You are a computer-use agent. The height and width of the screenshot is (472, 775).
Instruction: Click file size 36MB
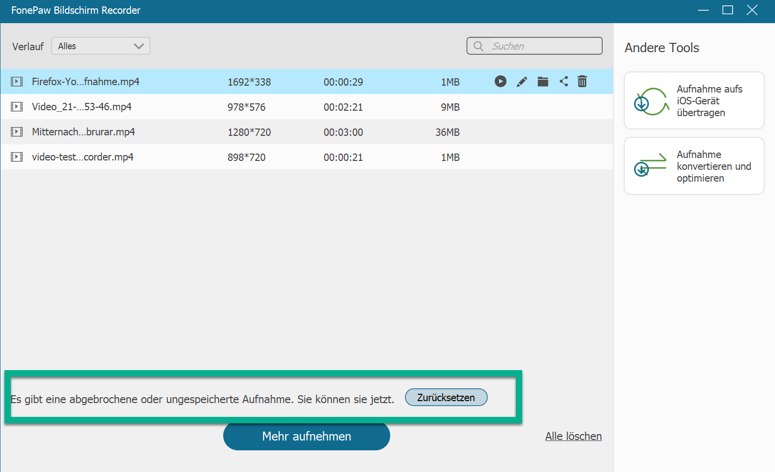point(448,132)
